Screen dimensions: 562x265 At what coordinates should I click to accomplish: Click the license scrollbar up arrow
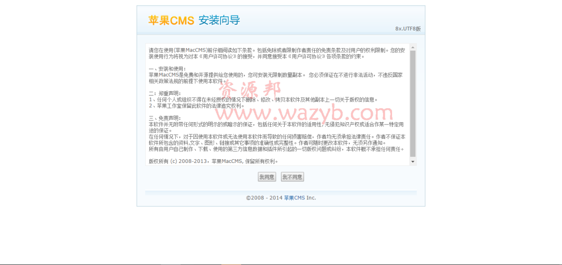point(413,47)
